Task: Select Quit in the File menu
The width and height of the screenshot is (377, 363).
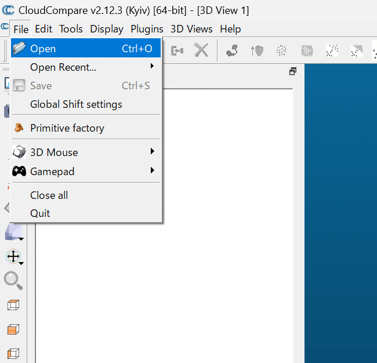Action: tap(86, 213)
